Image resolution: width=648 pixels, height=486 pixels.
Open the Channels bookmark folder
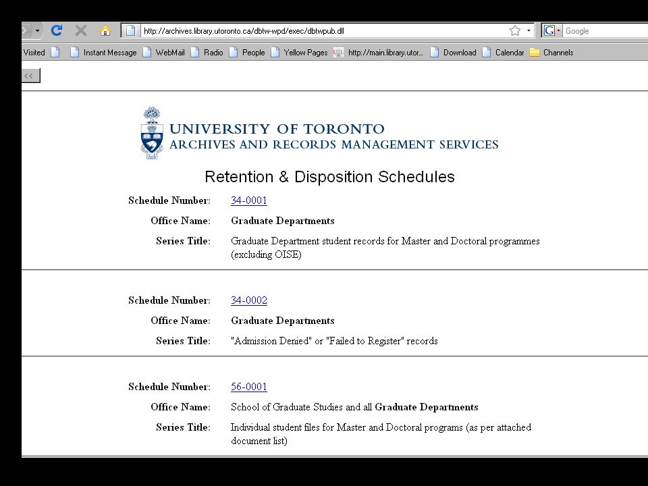(551, 53)
